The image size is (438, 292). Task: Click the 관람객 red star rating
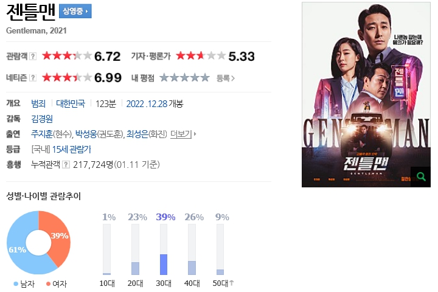pos(67,56)
